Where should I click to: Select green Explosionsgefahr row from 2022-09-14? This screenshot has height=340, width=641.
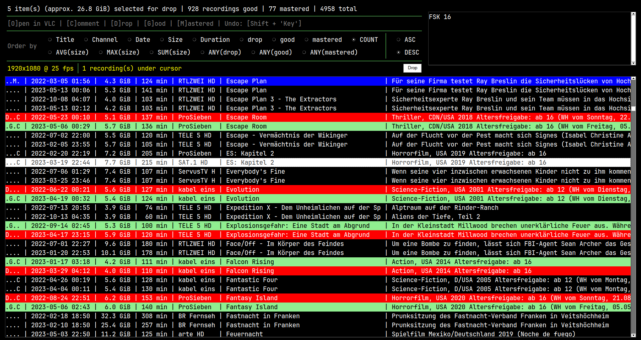(318, 226)
